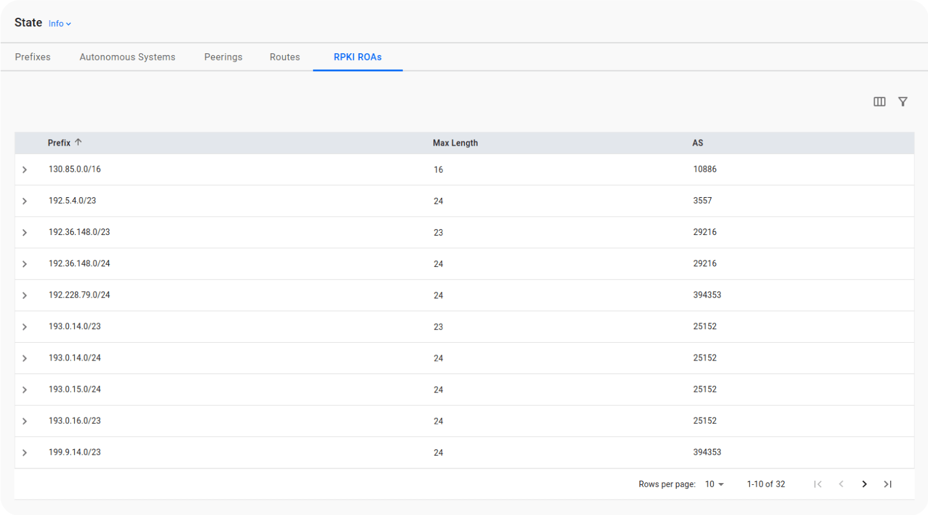
Task: Switch to the Autonomous Systems tab
Action: coord(127,57)
